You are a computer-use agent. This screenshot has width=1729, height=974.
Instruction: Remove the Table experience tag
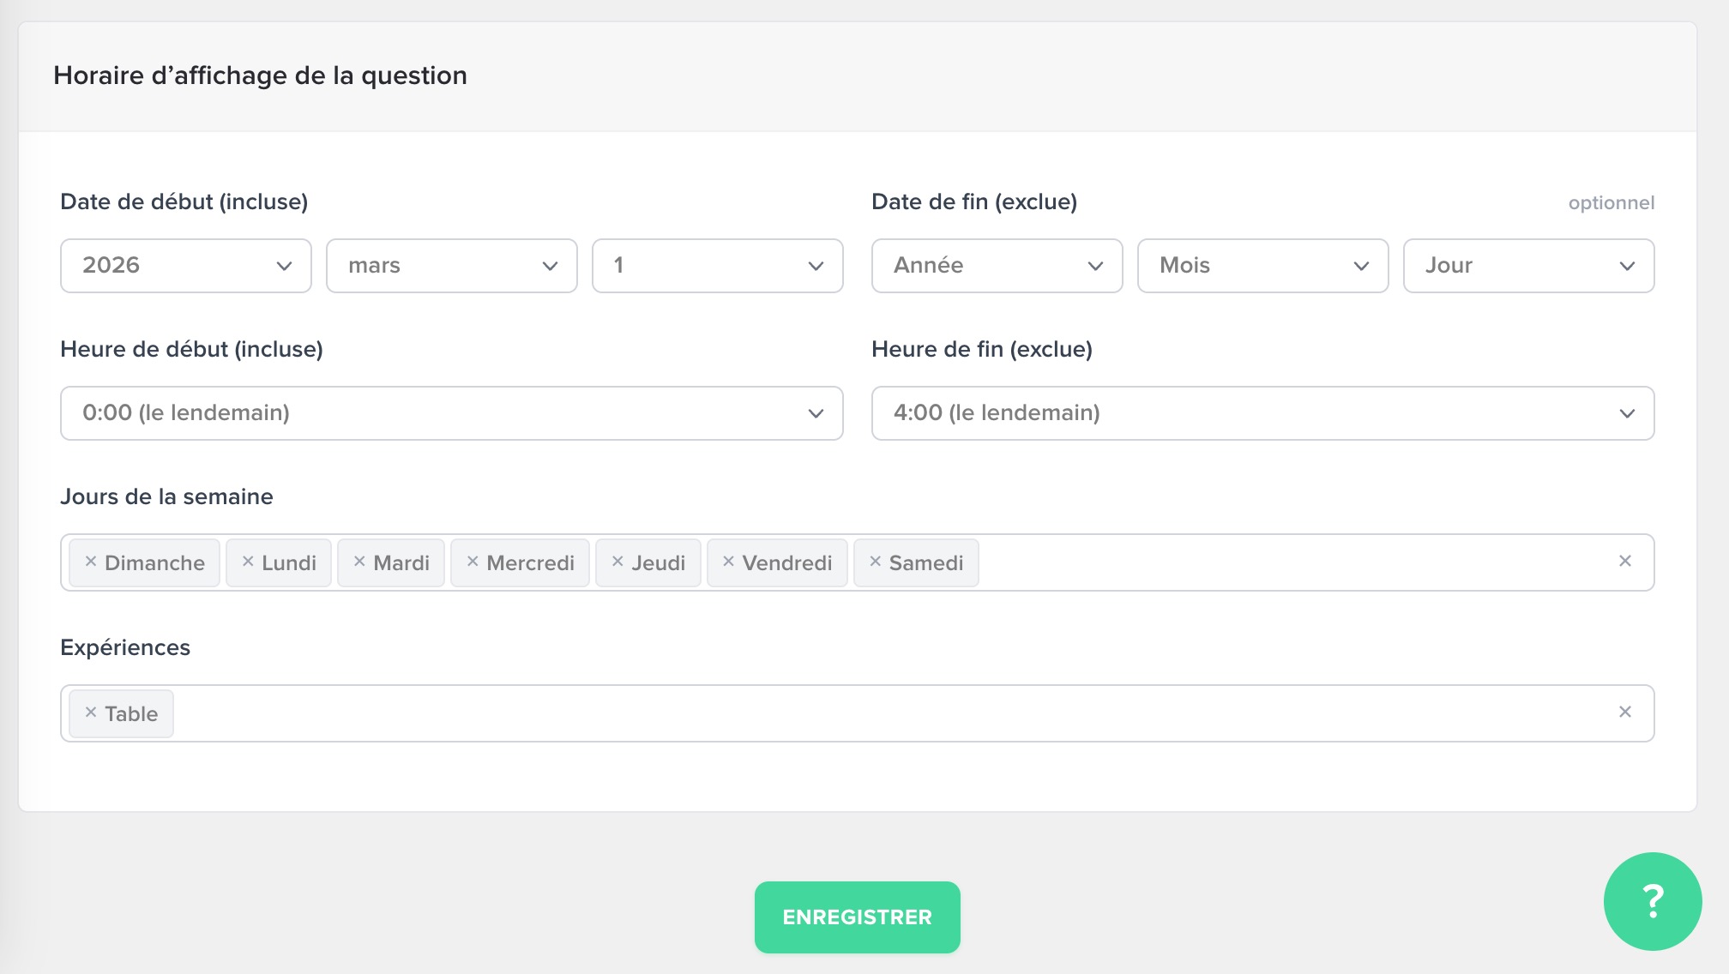coord(90,712)
